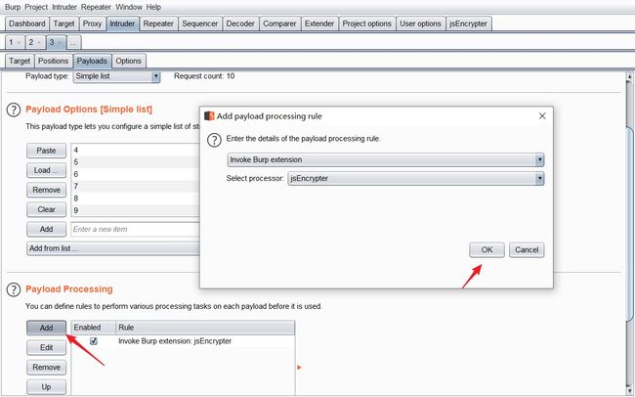Select payload list item 5
Image resolution: width=635 pixels, height=397 pixels.
135,162
